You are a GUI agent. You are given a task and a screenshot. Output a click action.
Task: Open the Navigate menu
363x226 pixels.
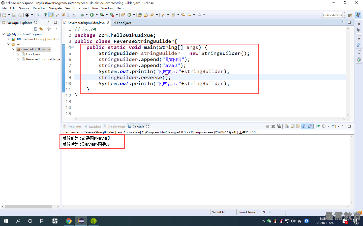55,8
